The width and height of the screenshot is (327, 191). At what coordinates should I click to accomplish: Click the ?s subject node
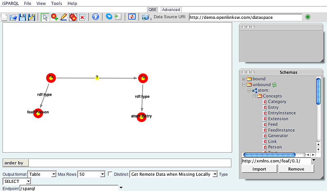coord(51,78)
